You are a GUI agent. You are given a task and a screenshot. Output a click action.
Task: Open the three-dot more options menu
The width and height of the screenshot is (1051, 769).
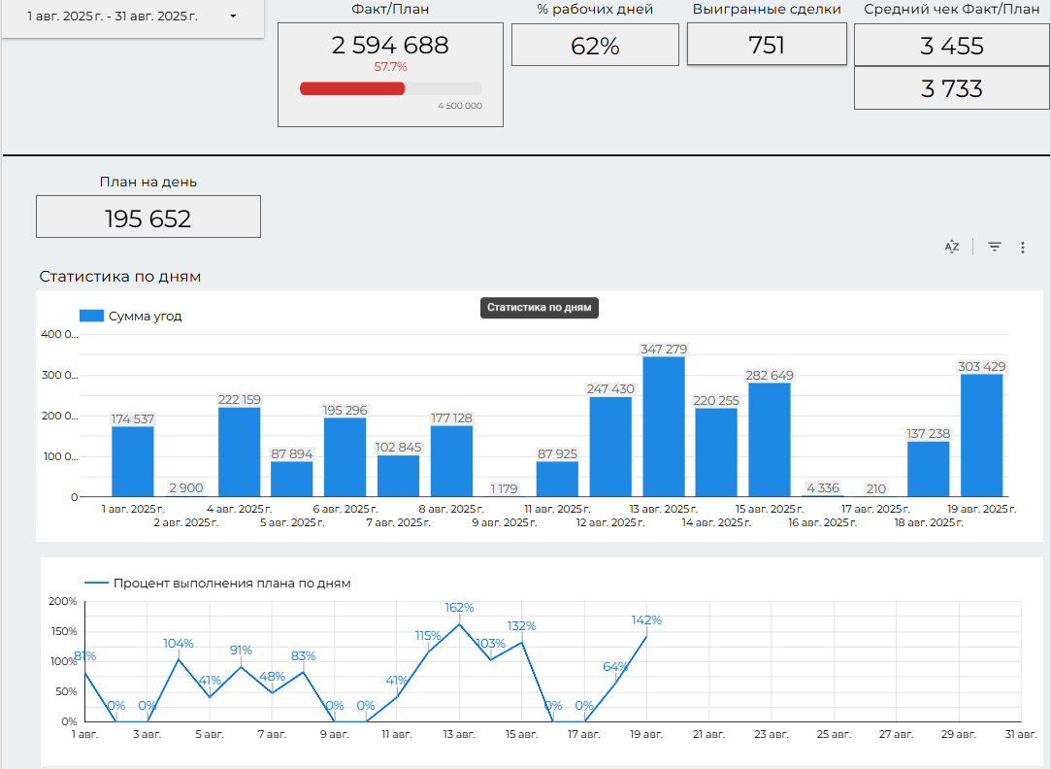[1022, 248]
